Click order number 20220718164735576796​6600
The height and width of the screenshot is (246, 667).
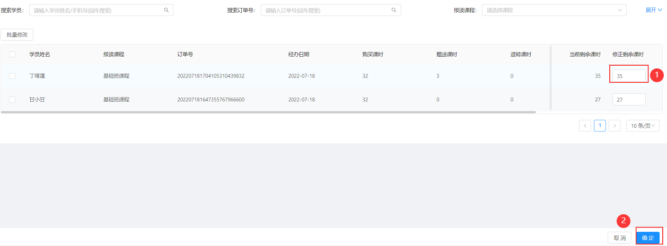click(x=211, y=100)
